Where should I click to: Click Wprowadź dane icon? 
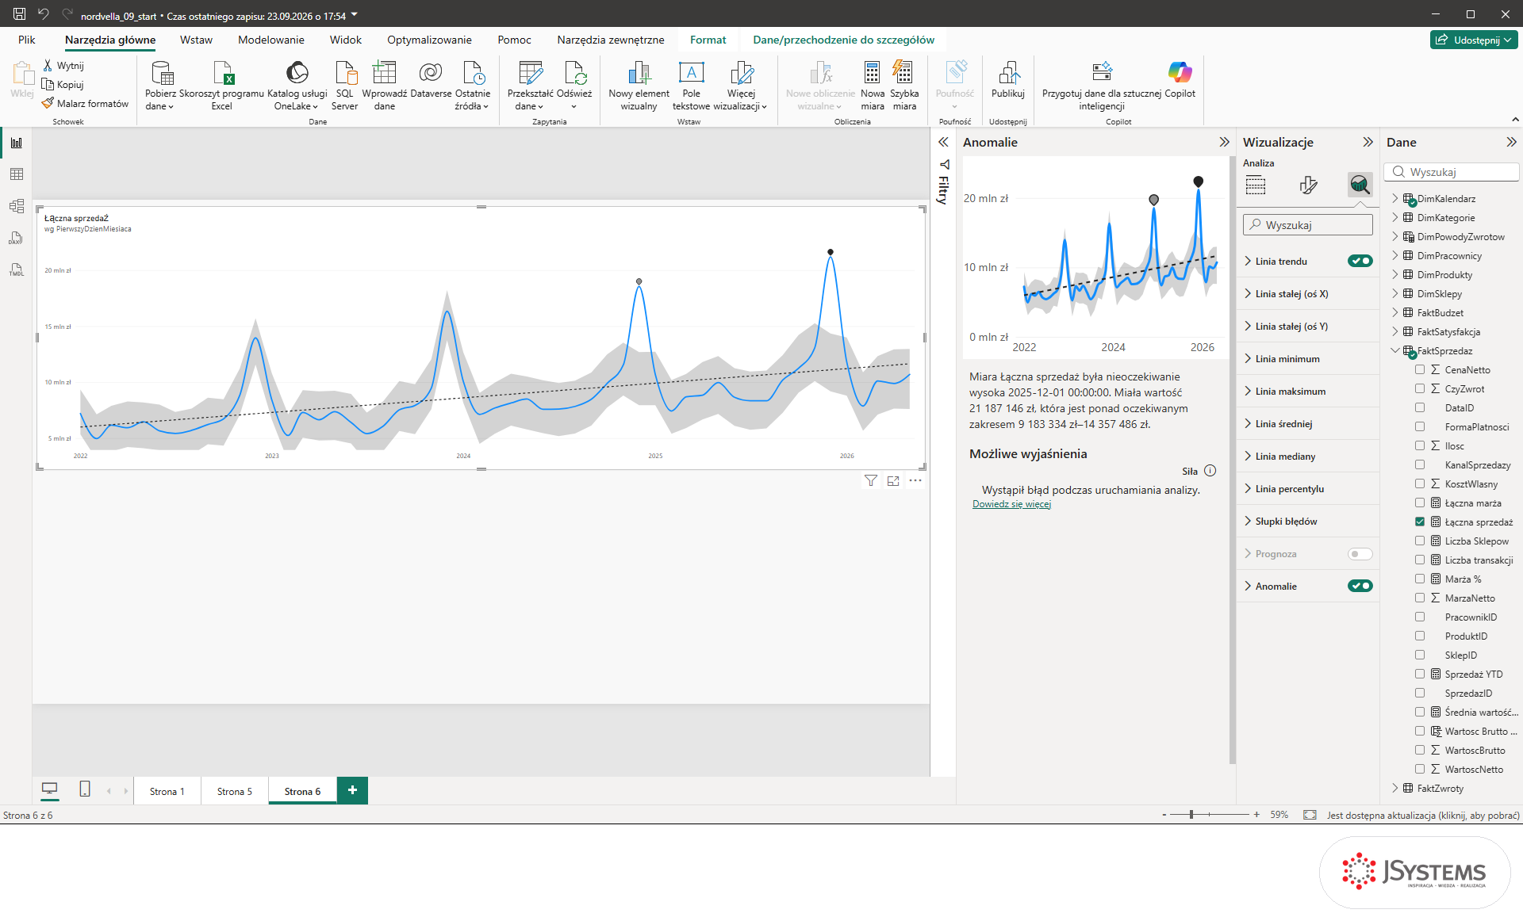385,86
